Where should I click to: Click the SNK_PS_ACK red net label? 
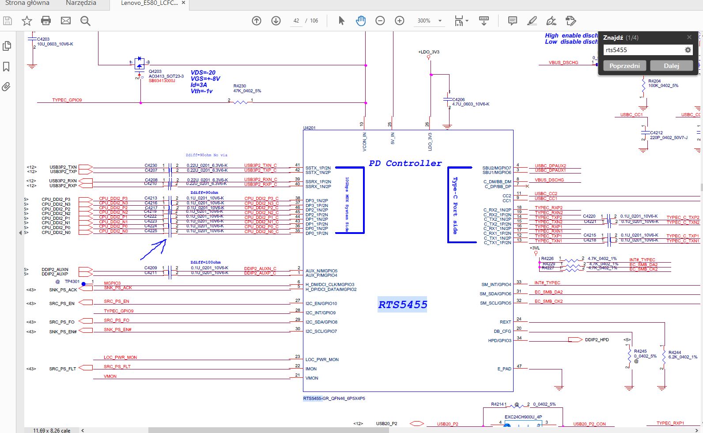[x=118, y=288]
